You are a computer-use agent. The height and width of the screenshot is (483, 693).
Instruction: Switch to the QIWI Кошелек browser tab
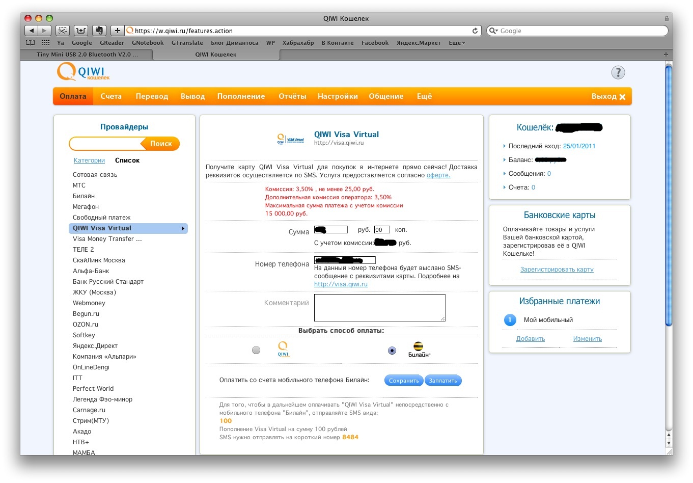(216, 55)
